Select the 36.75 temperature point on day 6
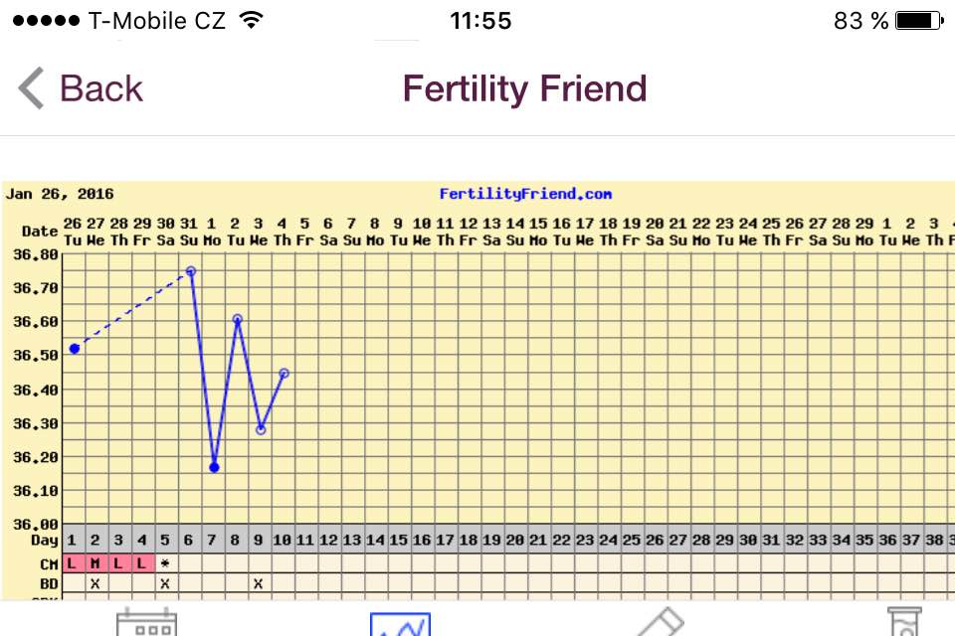This screenshot has height=636, width=955. [x=190, y=270]
